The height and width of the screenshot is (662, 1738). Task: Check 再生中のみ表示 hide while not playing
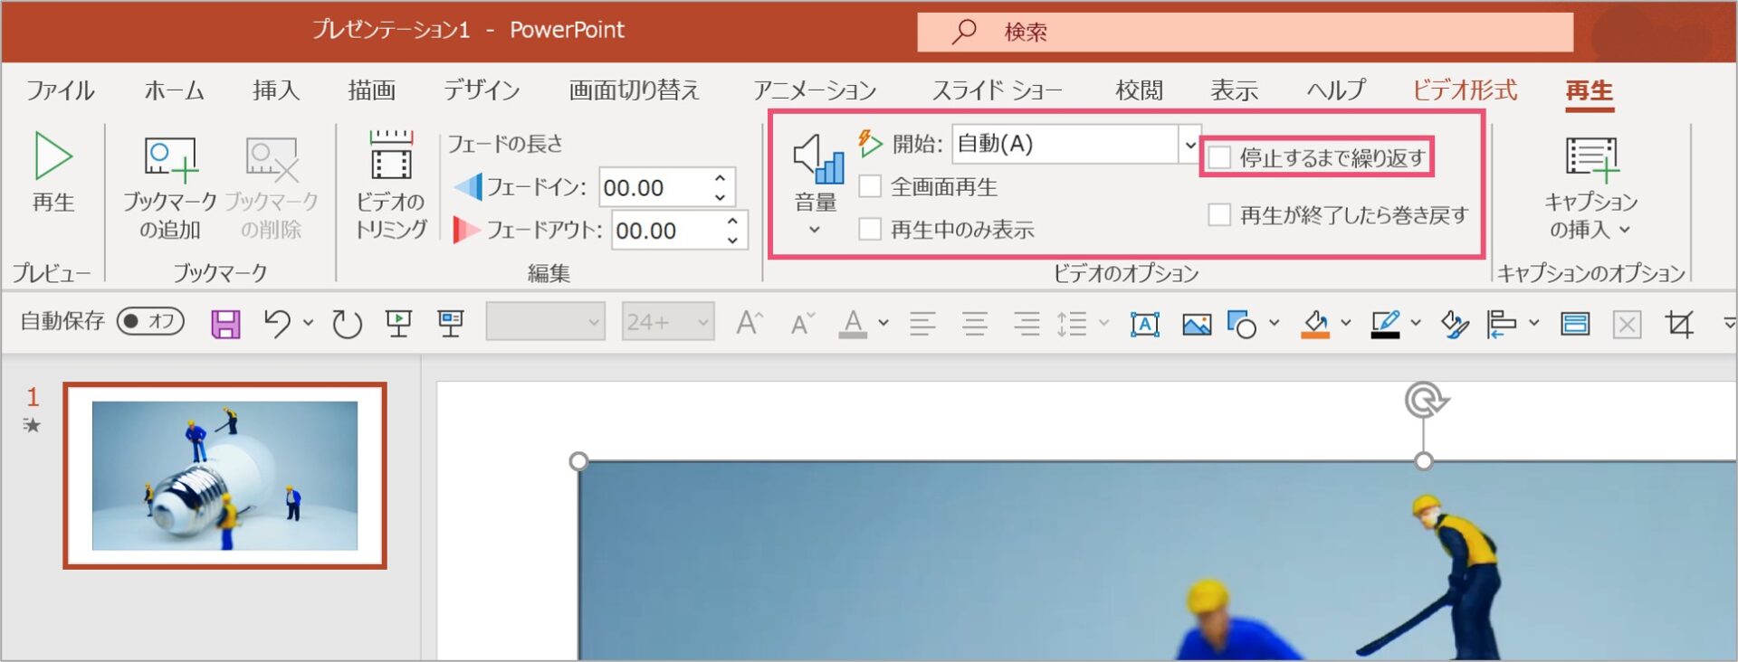click(870, 229)
